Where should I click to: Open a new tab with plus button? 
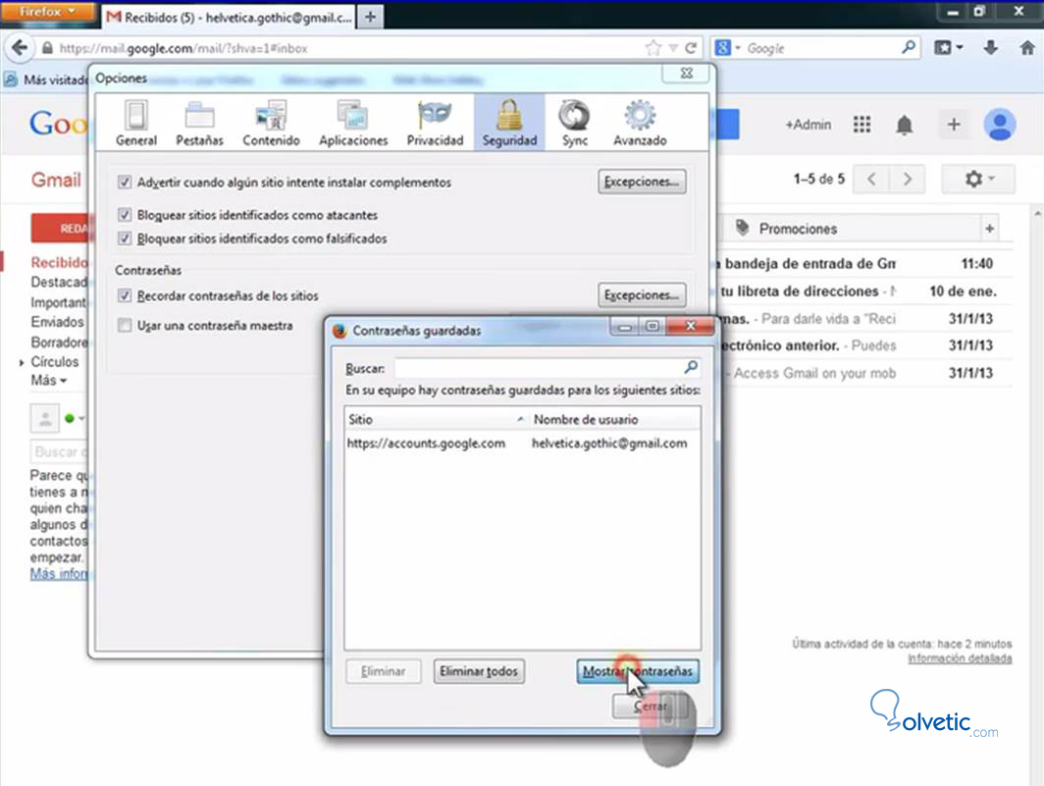click(x=370, y=18)
